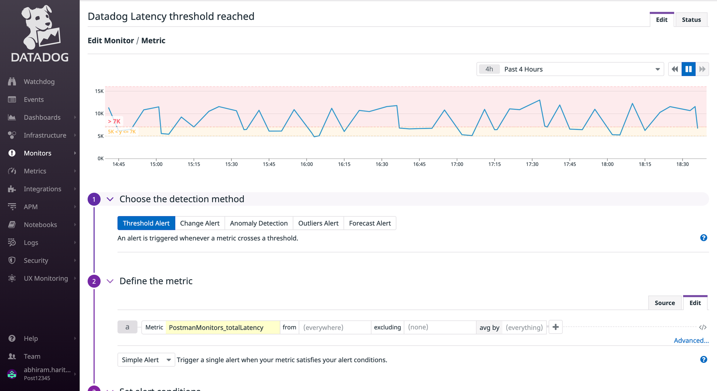Click the PostmanMonitors_totalLatency metric field
This screenshot has width=717, height=391.
222,327
